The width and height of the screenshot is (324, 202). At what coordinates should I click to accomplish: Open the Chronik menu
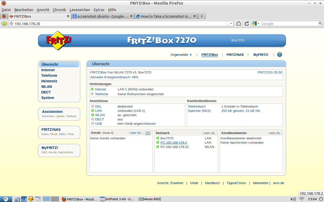59,10
